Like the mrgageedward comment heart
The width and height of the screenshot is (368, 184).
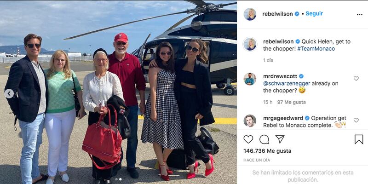356,120
